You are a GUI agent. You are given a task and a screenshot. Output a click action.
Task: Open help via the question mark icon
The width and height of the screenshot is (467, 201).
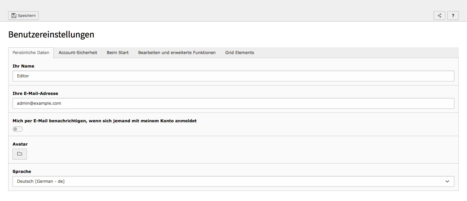[453, 15]
